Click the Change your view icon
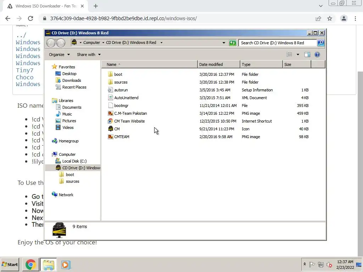Screen dimensions: 363x272 pos(289,55)
